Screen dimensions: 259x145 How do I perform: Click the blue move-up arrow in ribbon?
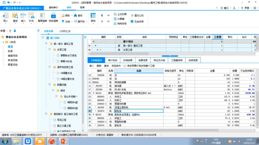[x=102, y=15]
